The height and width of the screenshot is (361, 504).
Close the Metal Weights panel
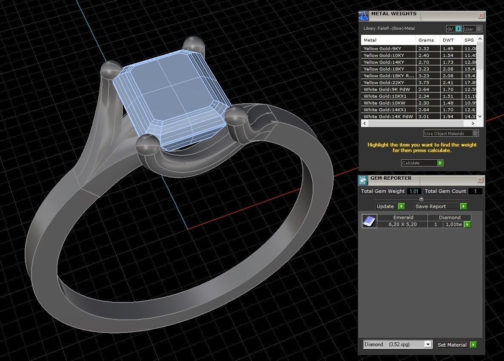(481, 15)
